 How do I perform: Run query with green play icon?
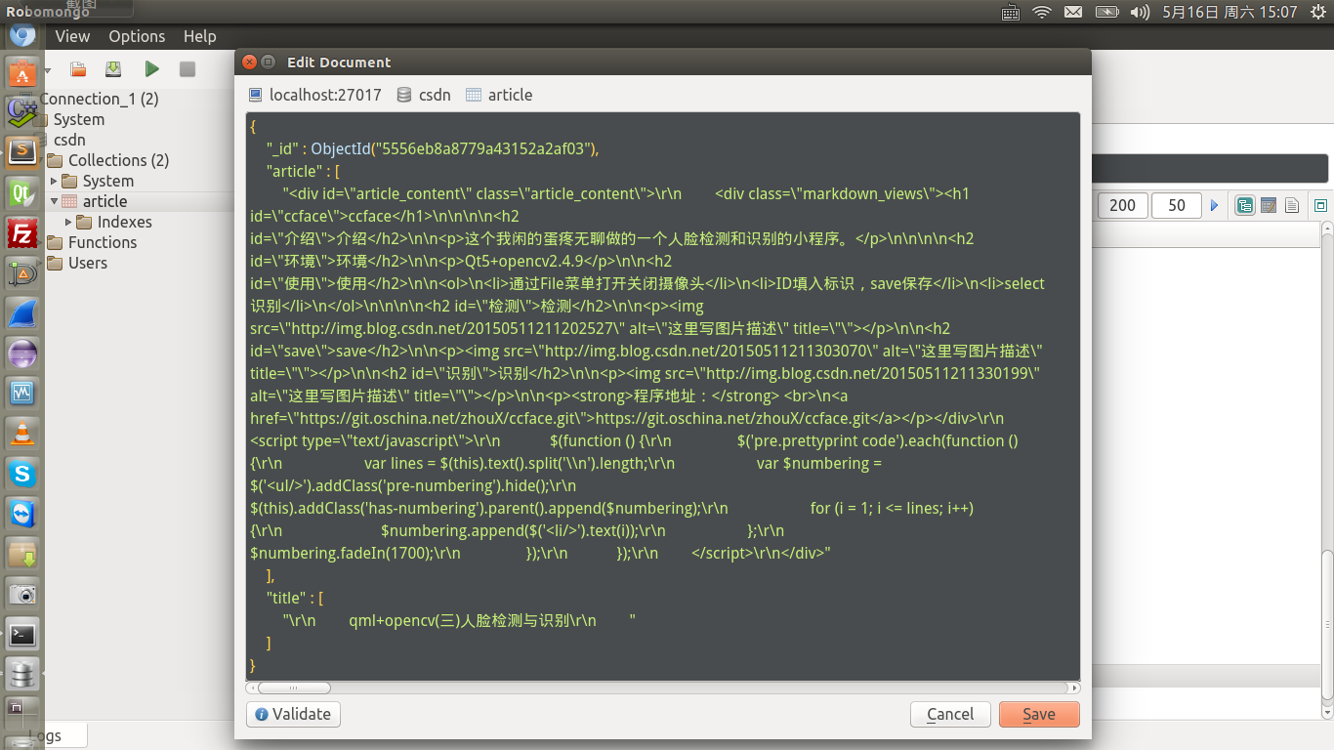click(x=151, y=69)
